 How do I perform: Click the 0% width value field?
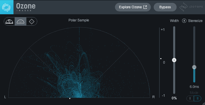tap(174, 98)
